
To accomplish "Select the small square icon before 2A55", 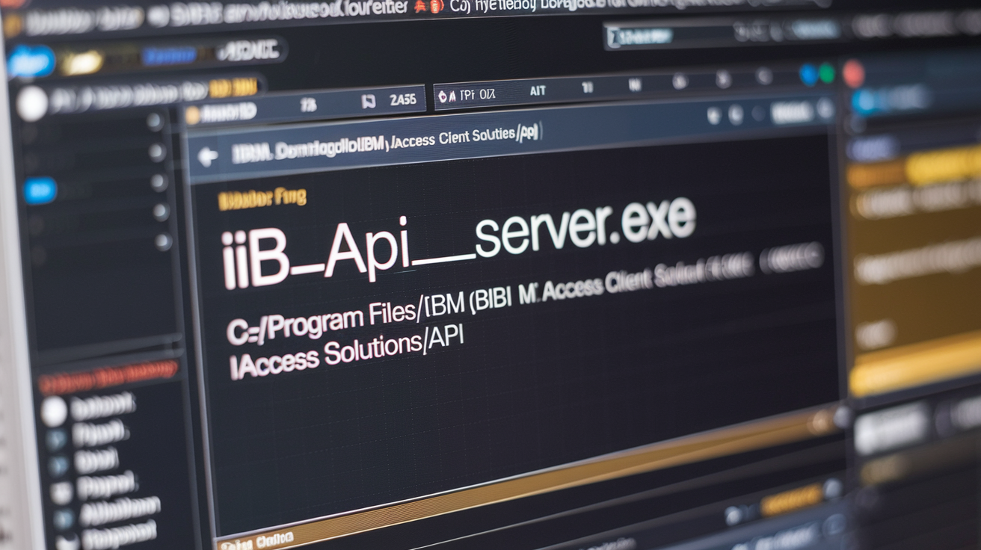I will 367,102.
